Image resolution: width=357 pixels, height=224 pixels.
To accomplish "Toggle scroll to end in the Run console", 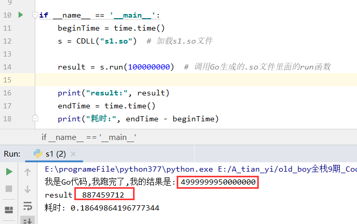I will pyautogui.click(x=28, y=220).
